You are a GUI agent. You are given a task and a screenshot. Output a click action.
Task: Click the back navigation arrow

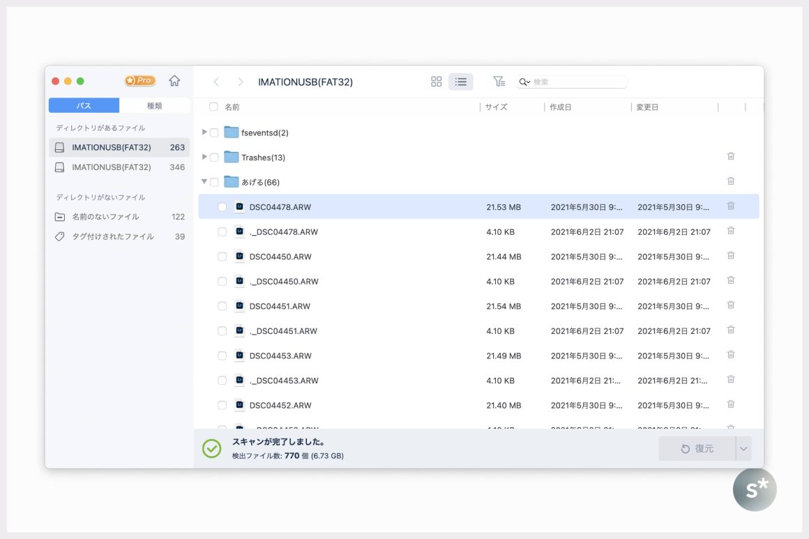[x=216, y=82]
